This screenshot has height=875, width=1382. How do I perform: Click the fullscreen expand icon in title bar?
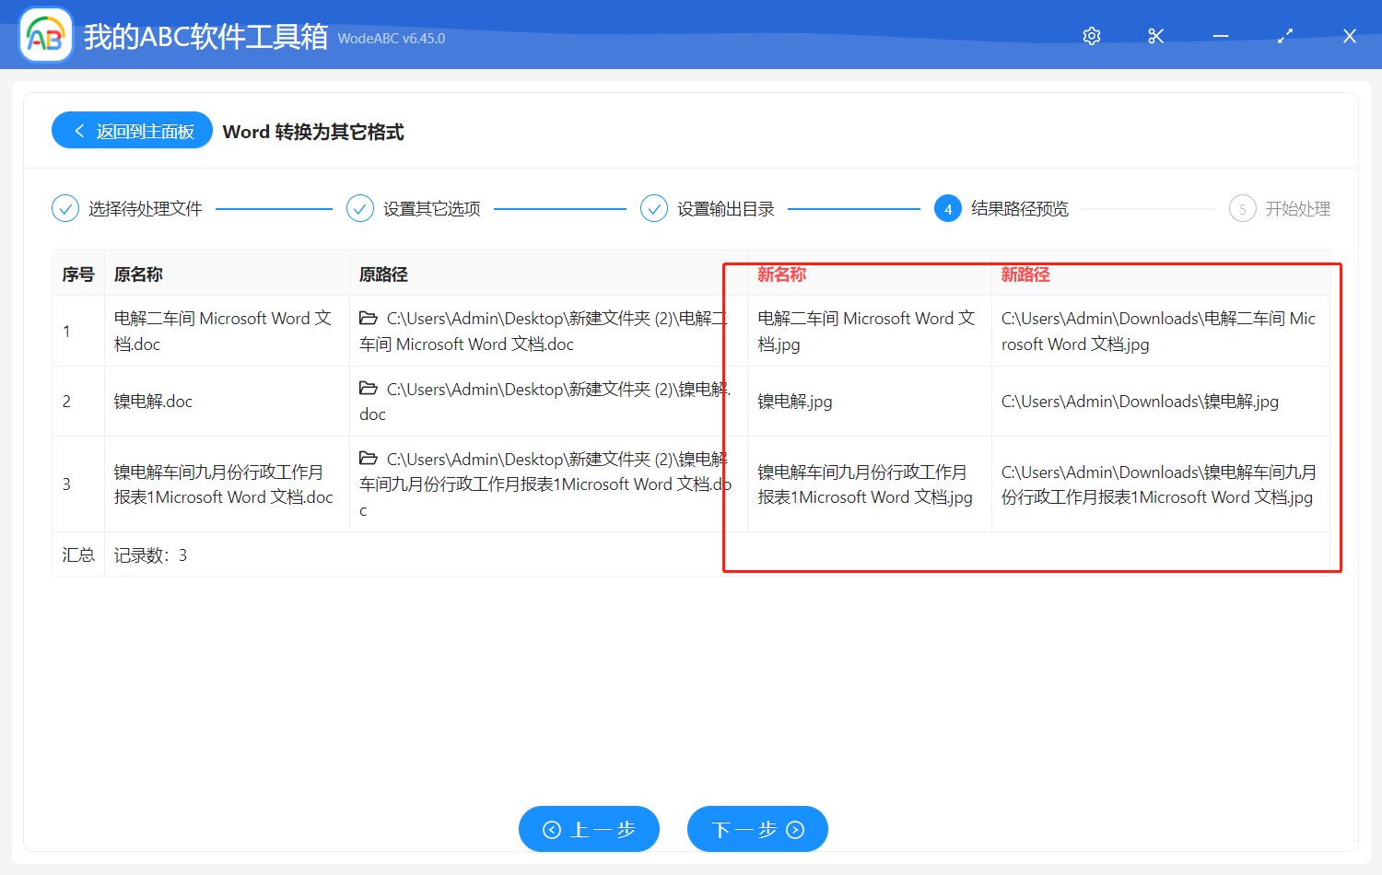point(1284,36)
